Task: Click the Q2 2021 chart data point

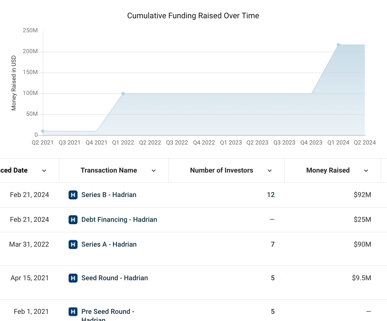Action: [x=43, y=131]
